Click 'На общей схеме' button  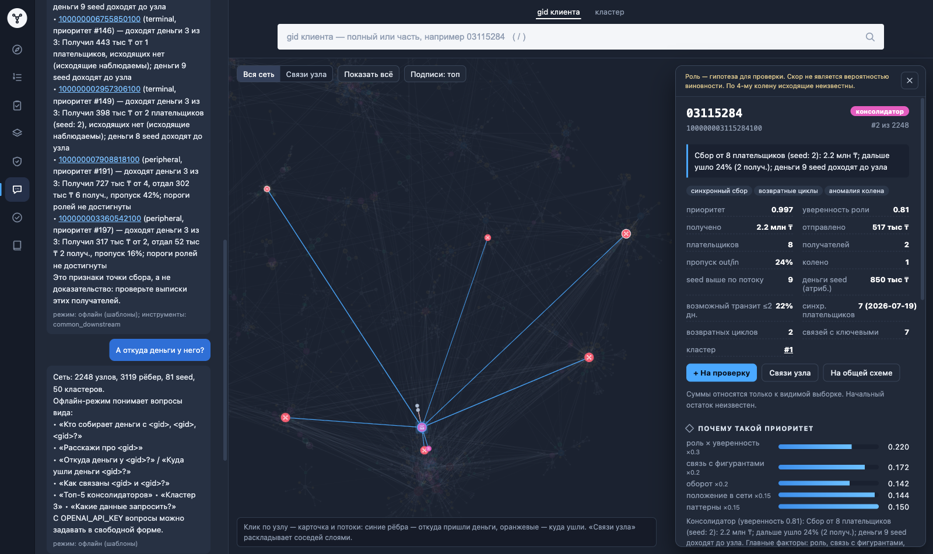click(x=861, y=373)
